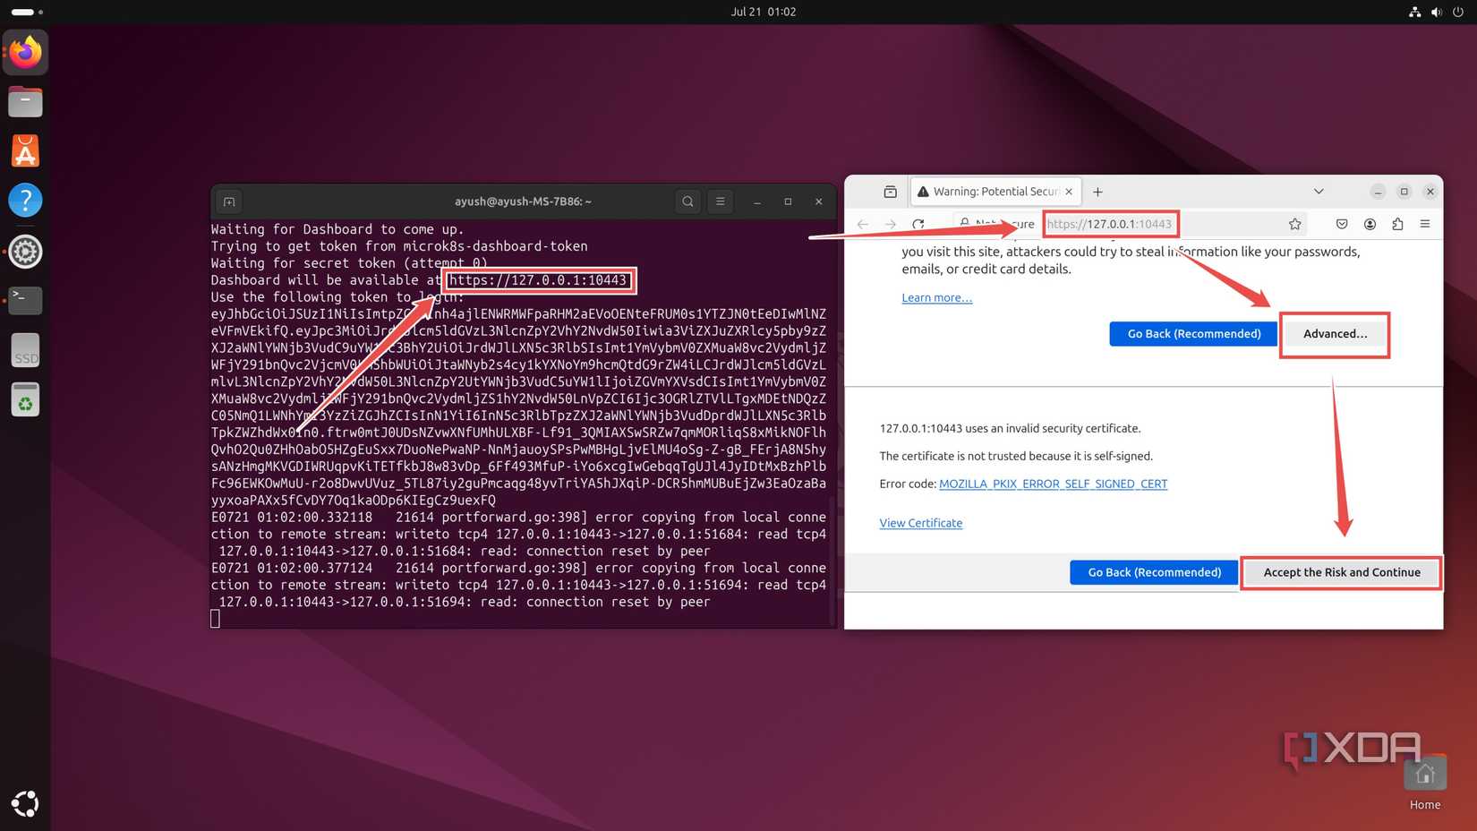Bookmark this page with star icon

1294,224
